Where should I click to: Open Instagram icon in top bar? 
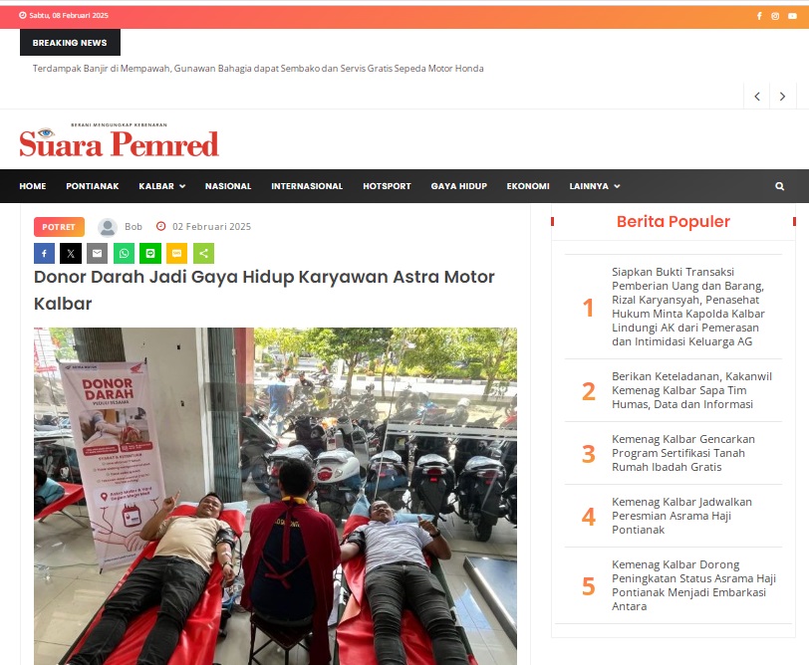[775, 16]
